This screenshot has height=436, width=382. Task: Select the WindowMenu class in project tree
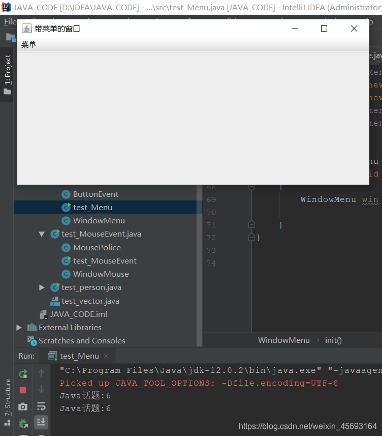(99, 221)
